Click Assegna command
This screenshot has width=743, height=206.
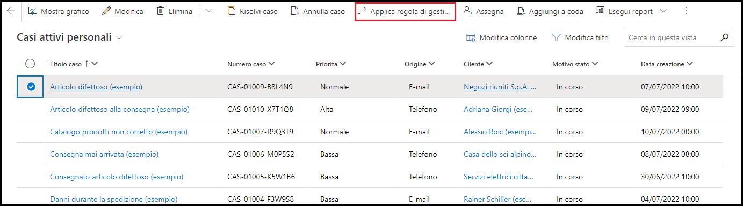[484, 11]
